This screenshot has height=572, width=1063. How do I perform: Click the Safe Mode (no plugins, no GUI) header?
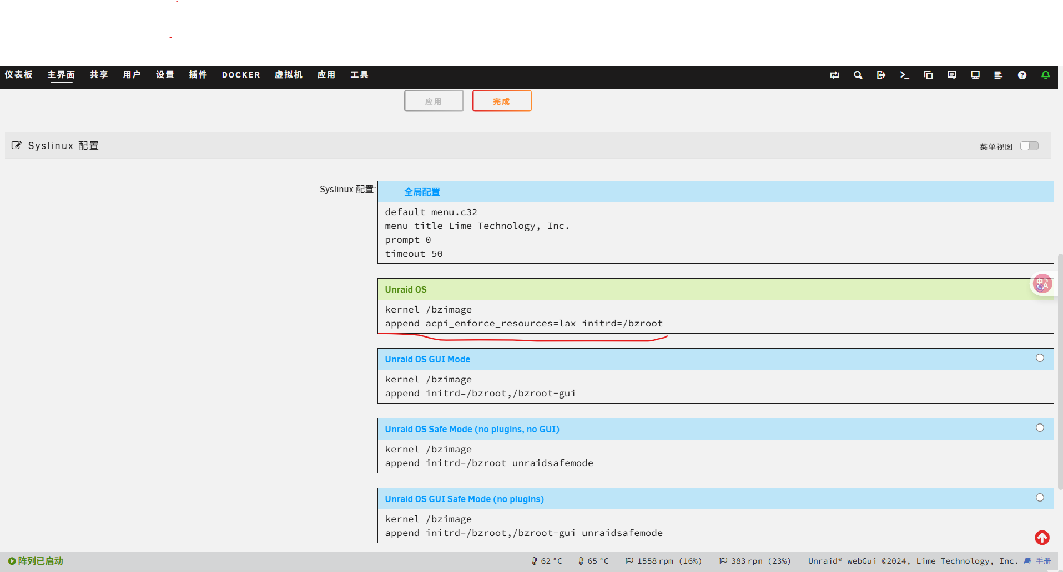716,429
